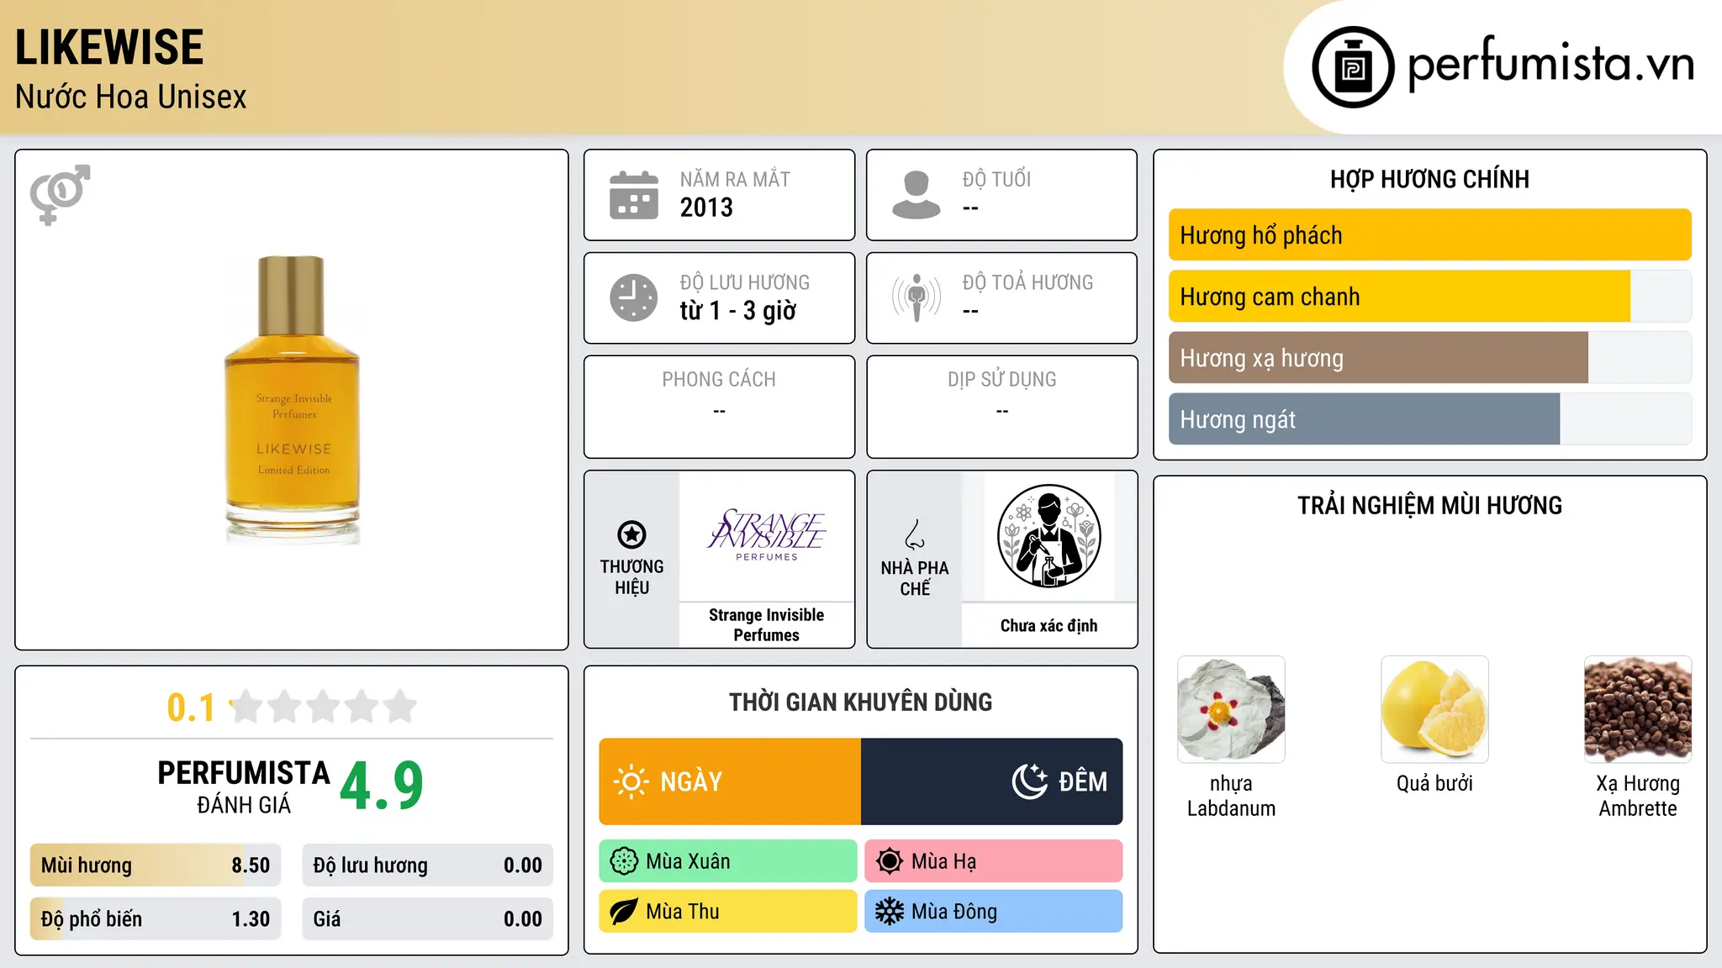Click the Trải nghiệm mùi hương heading

coord(1429,506)
